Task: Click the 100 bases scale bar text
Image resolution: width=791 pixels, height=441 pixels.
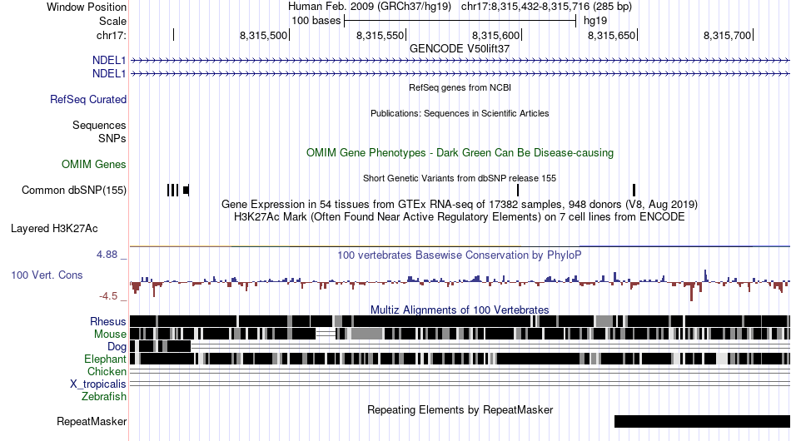Action: pyautogui.click(x=316, y=21)
